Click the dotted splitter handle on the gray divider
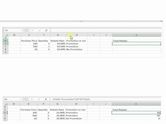This screenshot has height=124, width=166. point(81,21)
